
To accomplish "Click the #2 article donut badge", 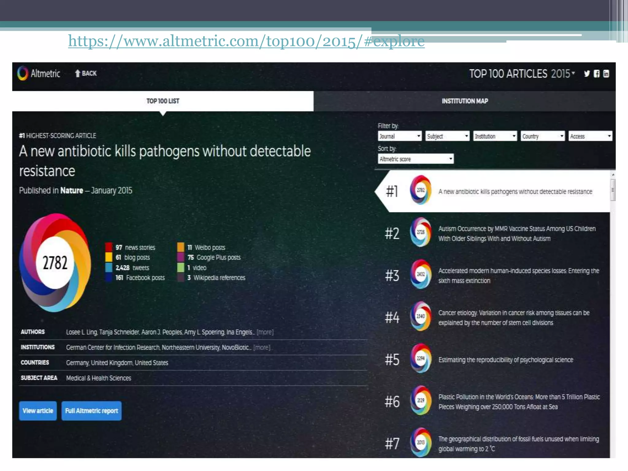I will point(421,232).
